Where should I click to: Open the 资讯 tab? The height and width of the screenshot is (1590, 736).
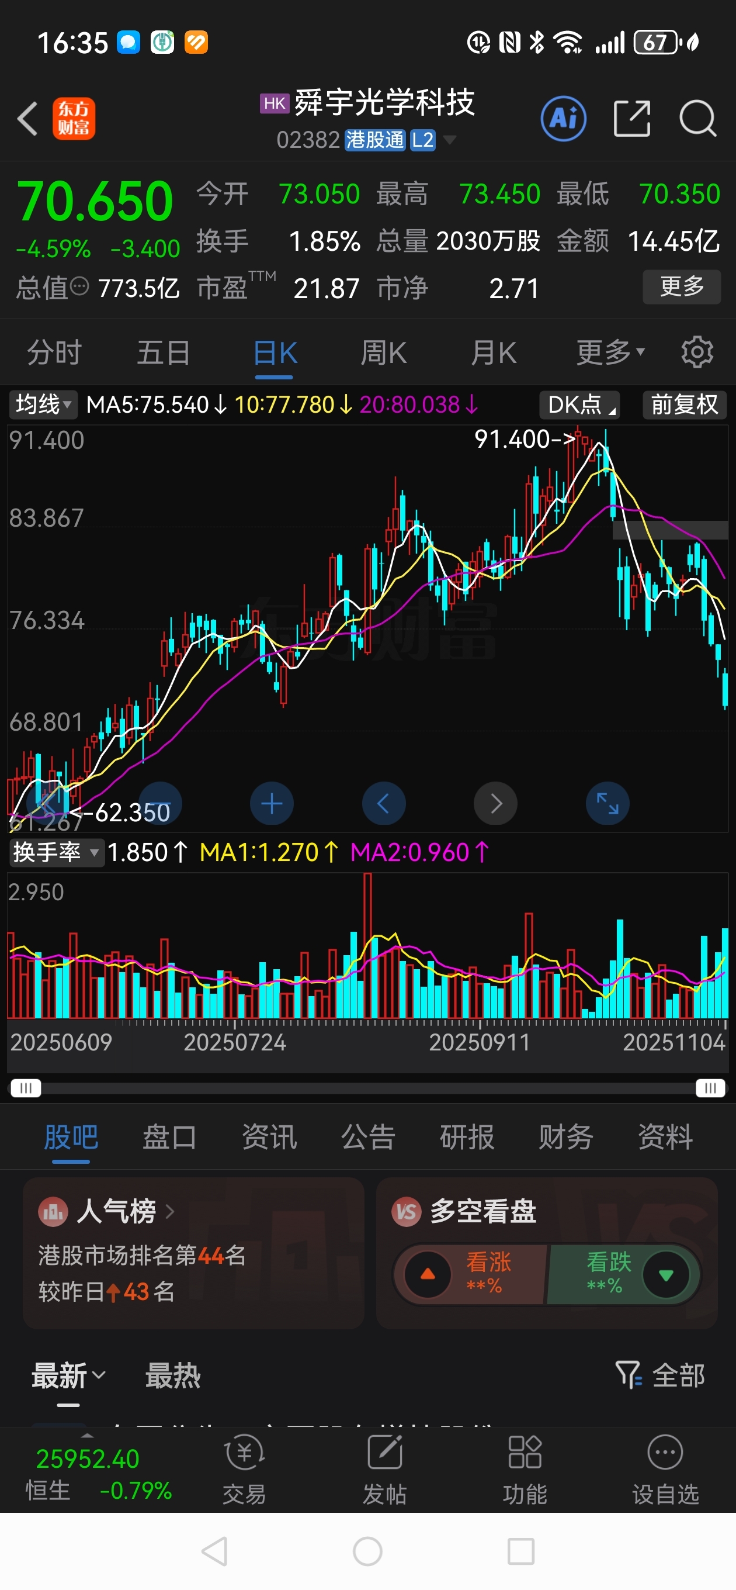pos(269,1137)
